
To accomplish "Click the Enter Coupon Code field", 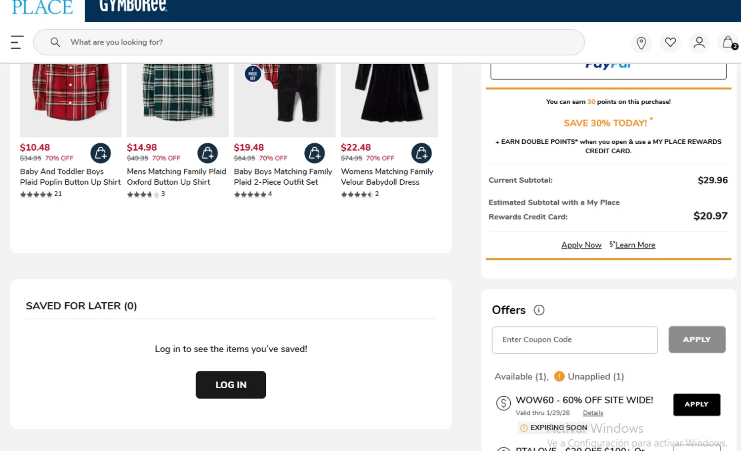I will 575,340.
